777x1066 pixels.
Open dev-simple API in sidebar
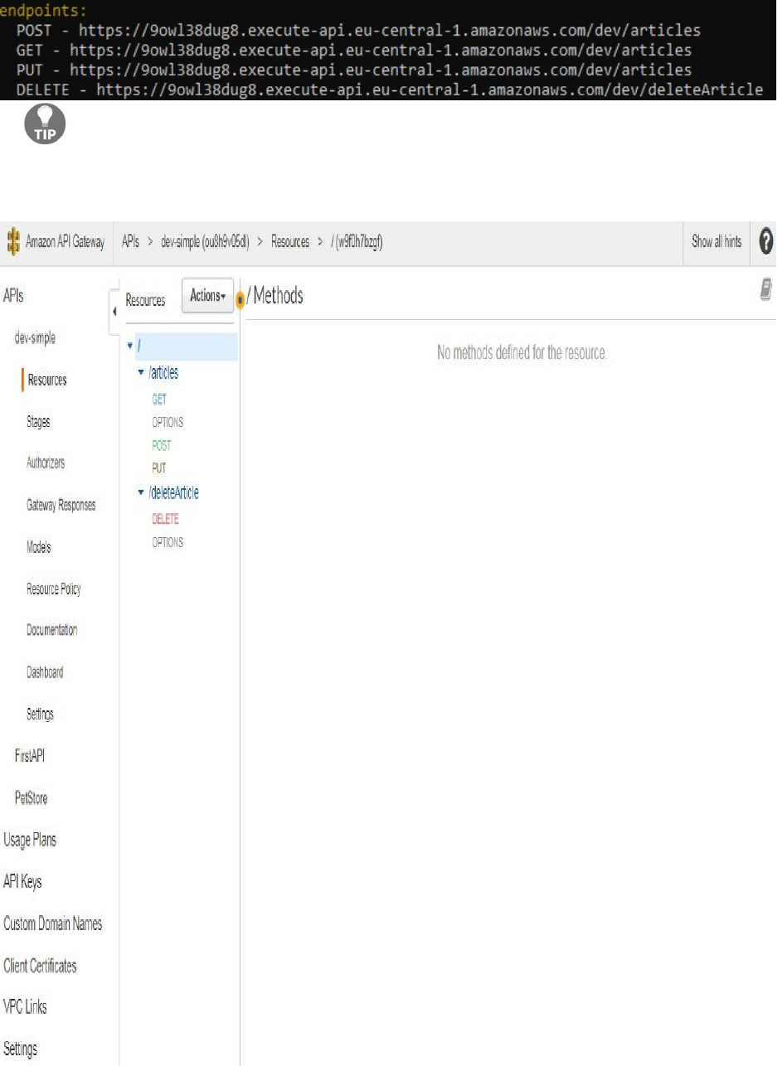point(36,338)
